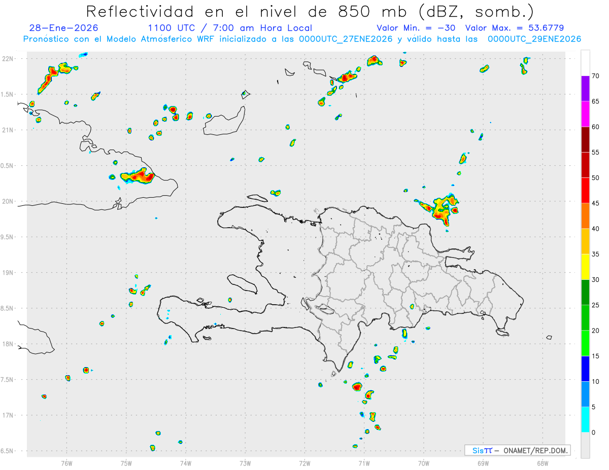Select the light blue 5–10 dBZ segment
Image resolution: width=609 pixels, height=470 pixels.
pyautogui.click(x=585, y=394)
